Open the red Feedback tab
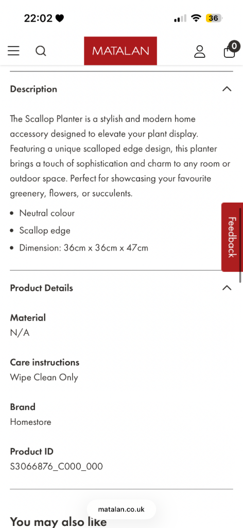 tap(232, 237)
